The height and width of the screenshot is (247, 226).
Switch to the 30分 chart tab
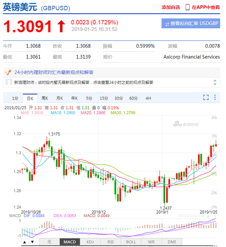119,98
